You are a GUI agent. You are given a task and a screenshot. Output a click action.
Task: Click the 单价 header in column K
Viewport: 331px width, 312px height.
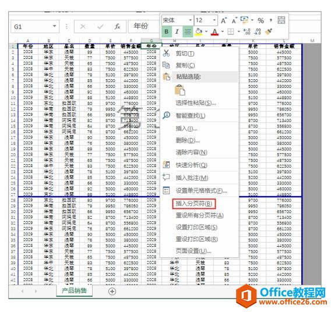253,46
